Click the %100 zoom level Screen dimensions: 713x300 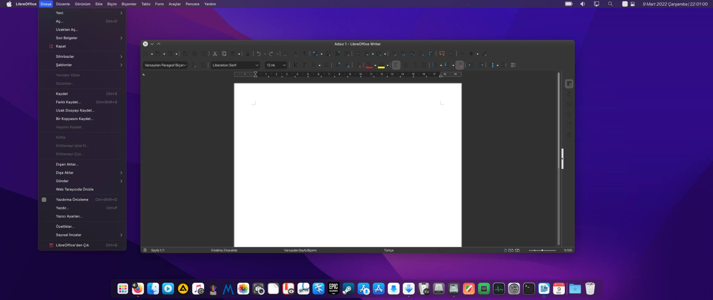tap(568, 250)
